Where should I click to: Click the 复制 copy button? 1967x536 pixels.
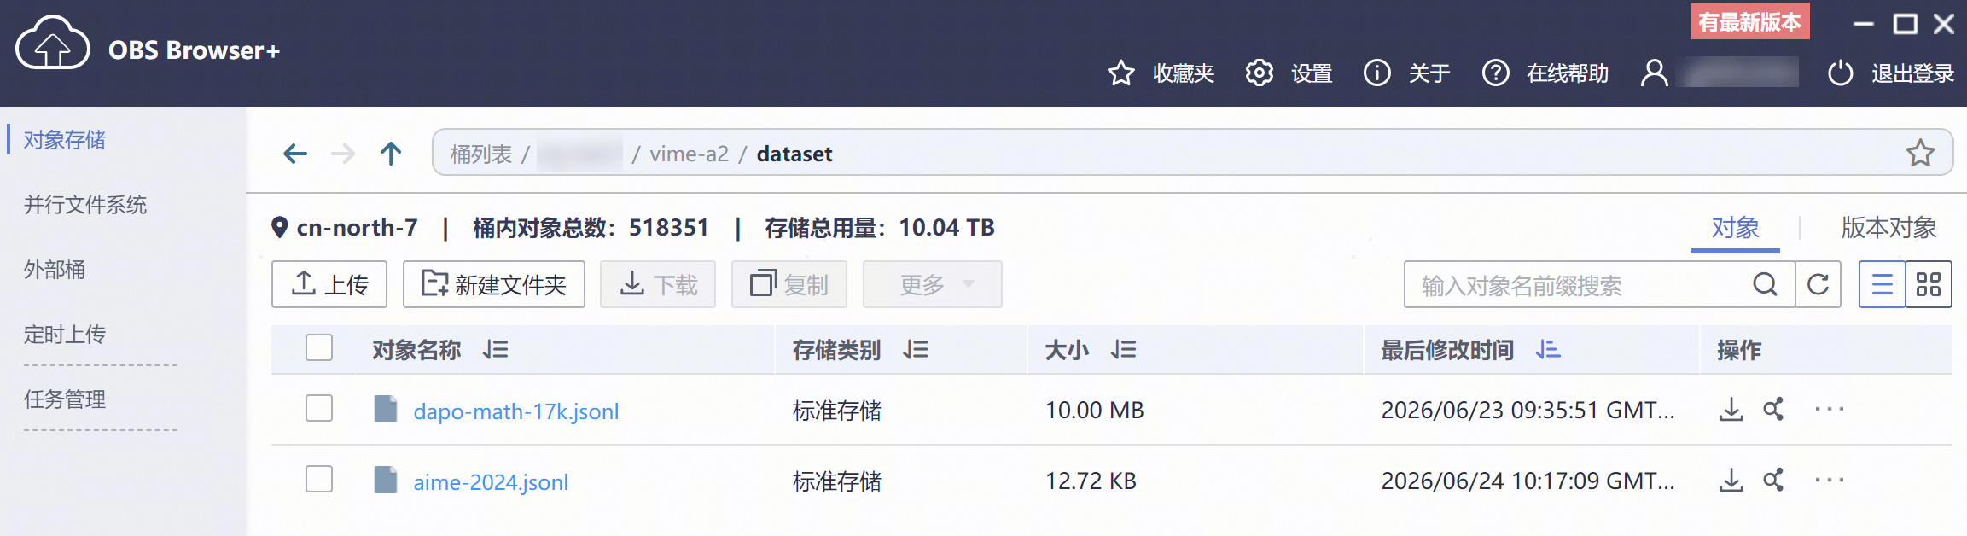tap(789, 284)
